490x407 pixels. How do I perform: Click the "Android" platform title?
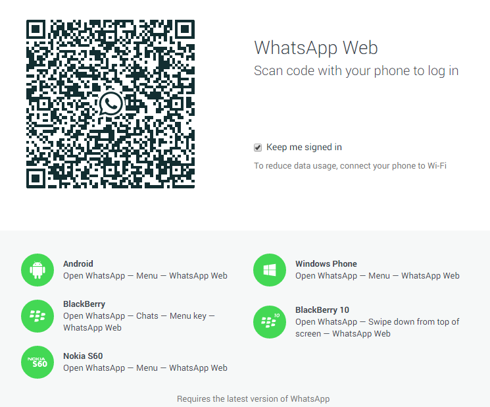click(x=78, y=263)
